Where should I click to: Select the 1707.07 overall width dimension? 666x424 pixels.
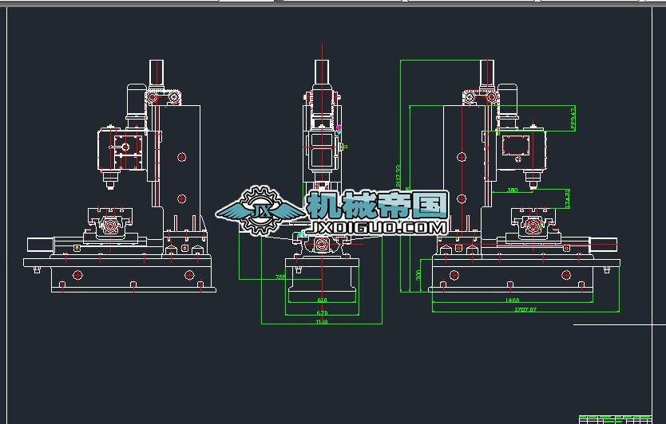(525, 309)
